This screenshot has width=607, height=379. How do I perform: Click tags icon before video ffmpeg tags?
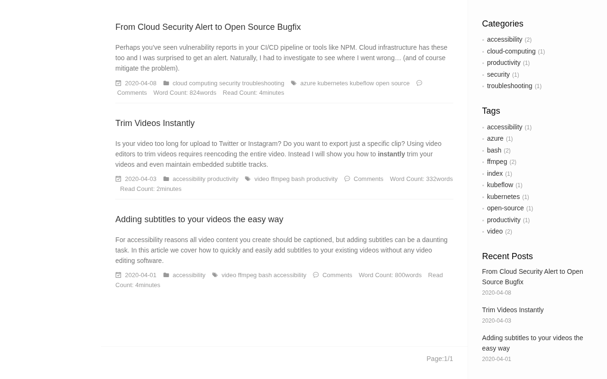click(x=248, y=179)
